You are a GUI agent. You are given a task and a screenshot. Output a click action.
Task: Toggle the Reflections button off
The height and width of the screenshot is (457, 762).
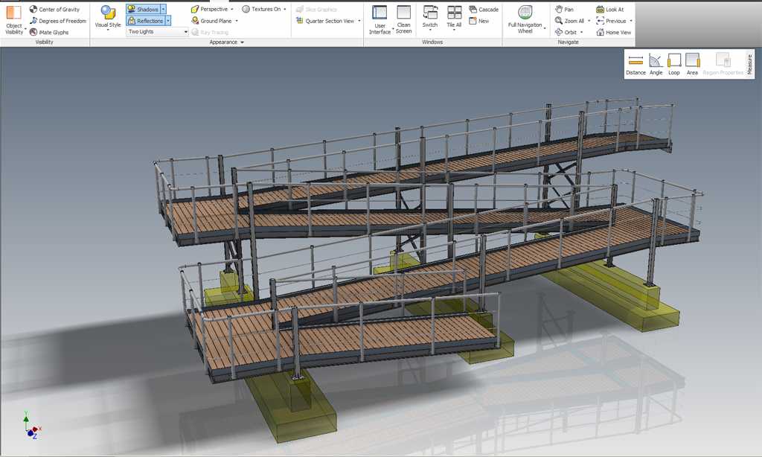coord(145,20)
